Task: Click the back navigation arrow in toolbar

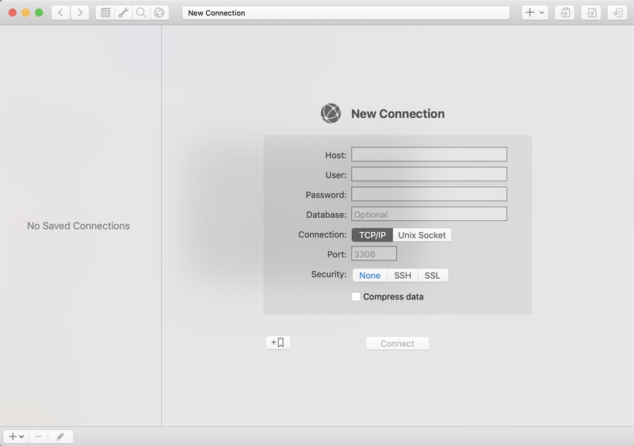Action: click(x=61, y=13)
